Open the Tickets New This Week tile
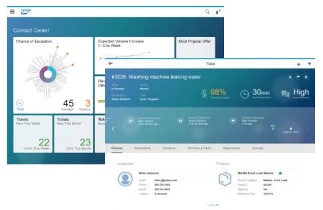Image resolution: width=323 pixels, height=210 pixels. click(33, 134)
